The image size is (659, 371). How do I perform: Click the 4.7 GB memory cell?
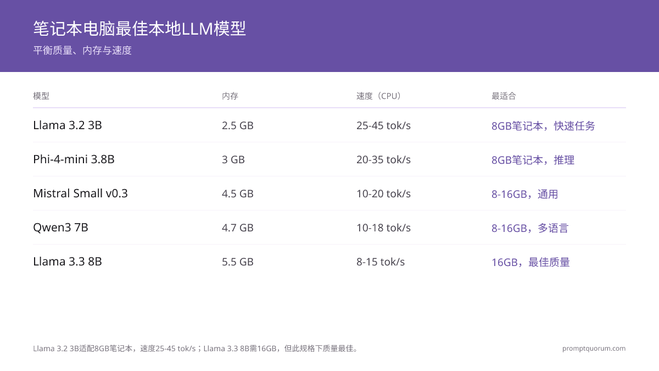pos(238,228)
